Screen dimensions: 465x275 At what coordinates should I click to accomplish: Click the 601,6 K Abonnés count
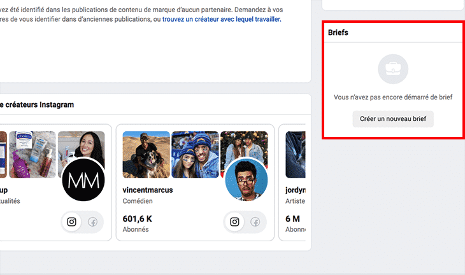point(137,223)
